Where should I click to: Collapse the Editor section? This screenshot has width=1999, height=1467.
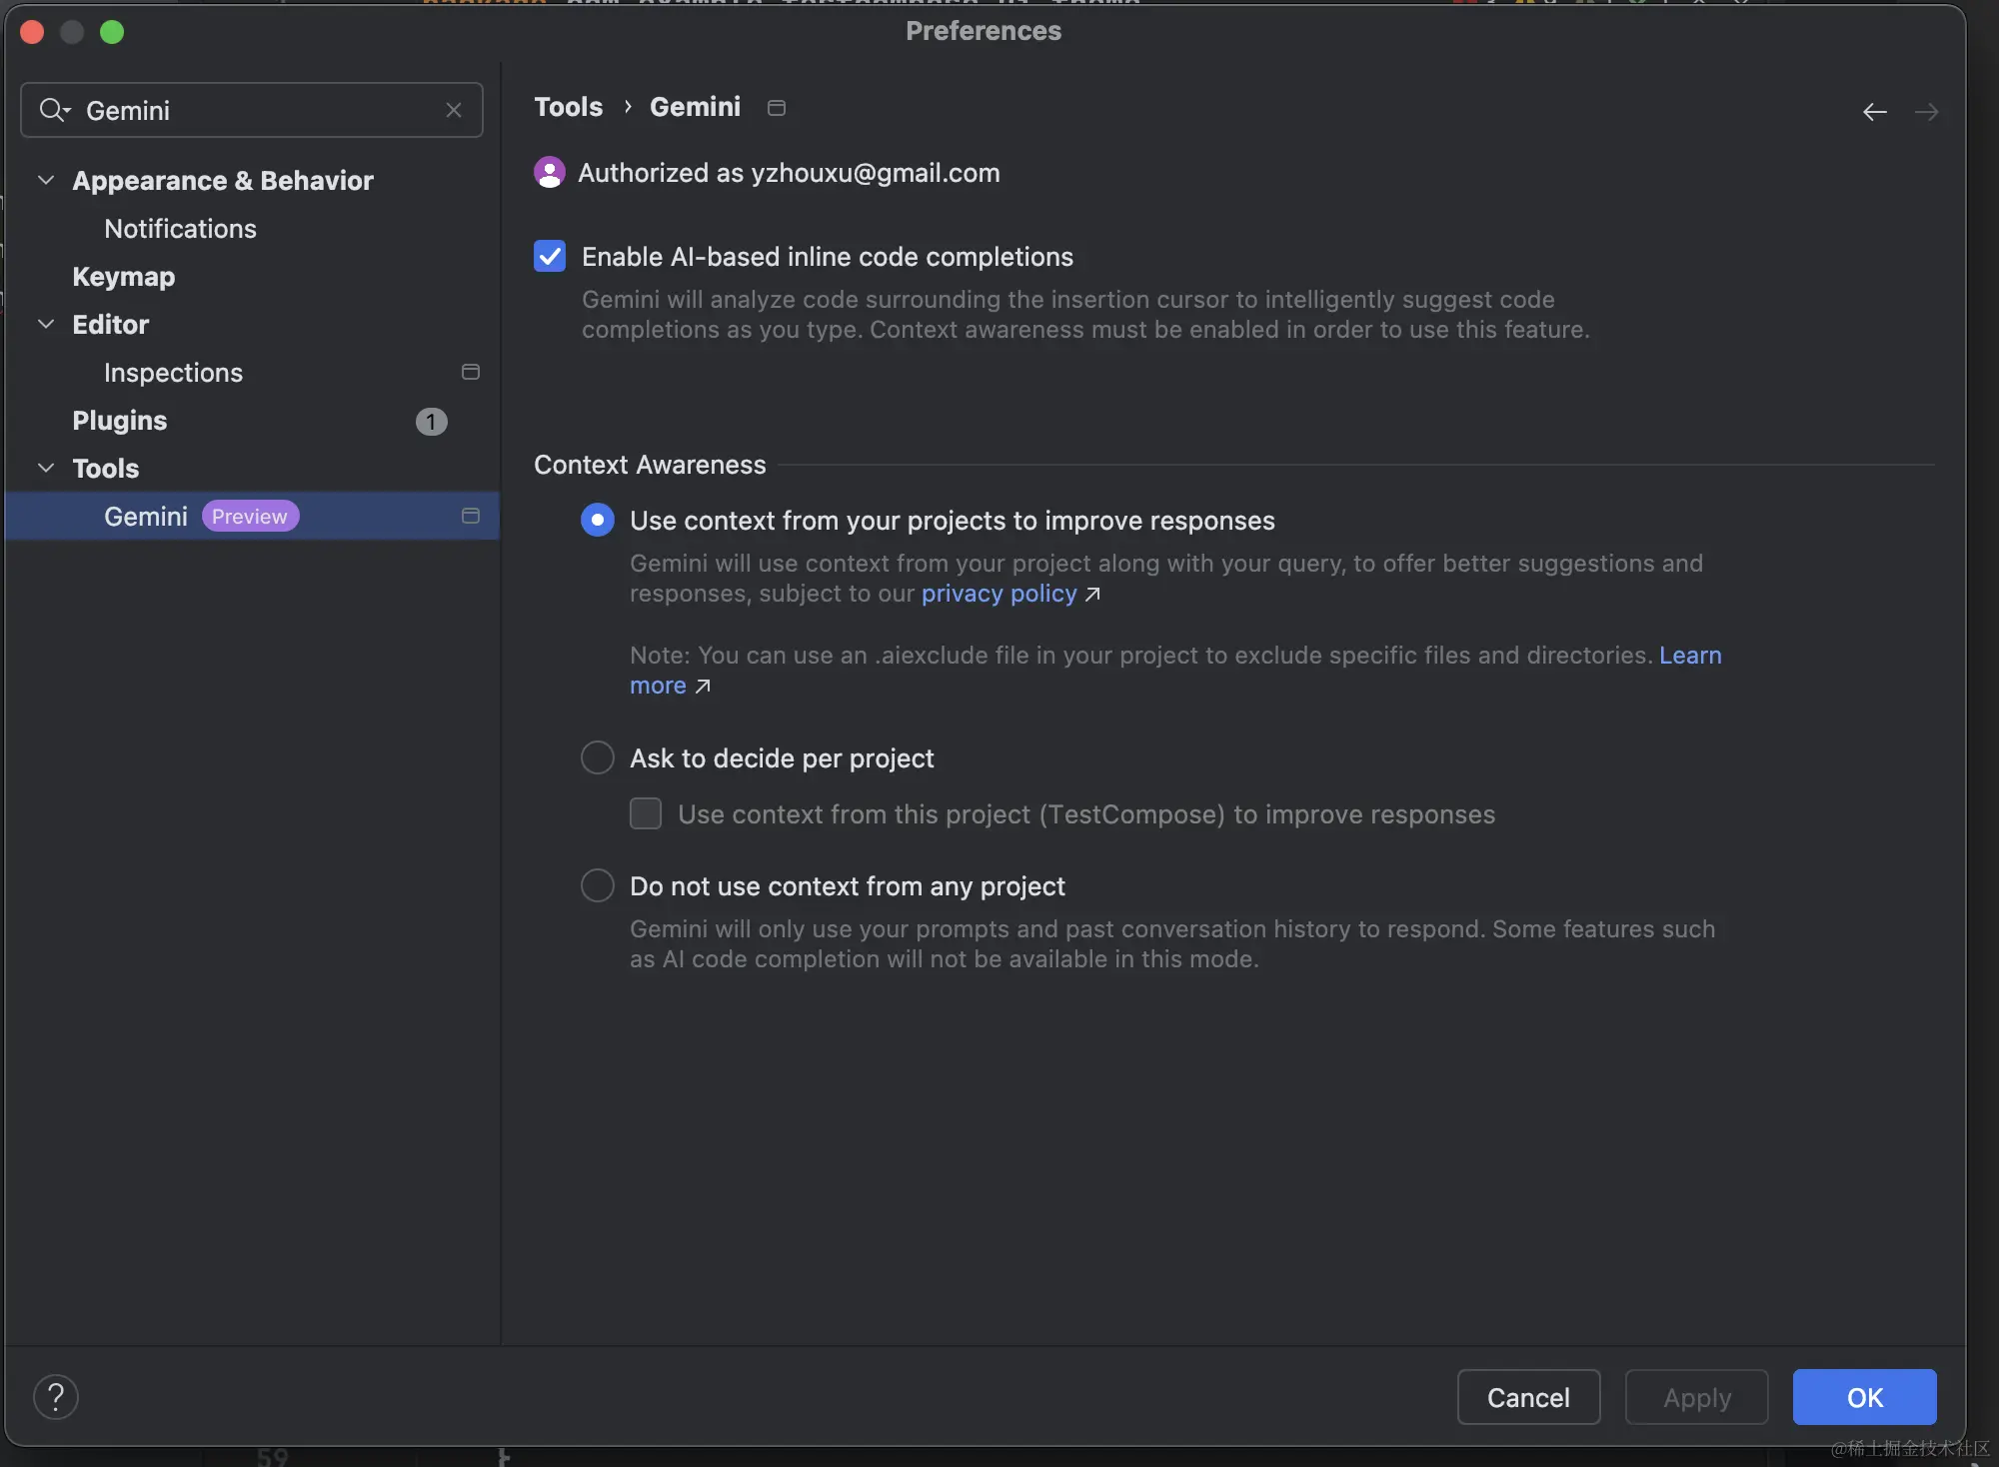[45, 324]
